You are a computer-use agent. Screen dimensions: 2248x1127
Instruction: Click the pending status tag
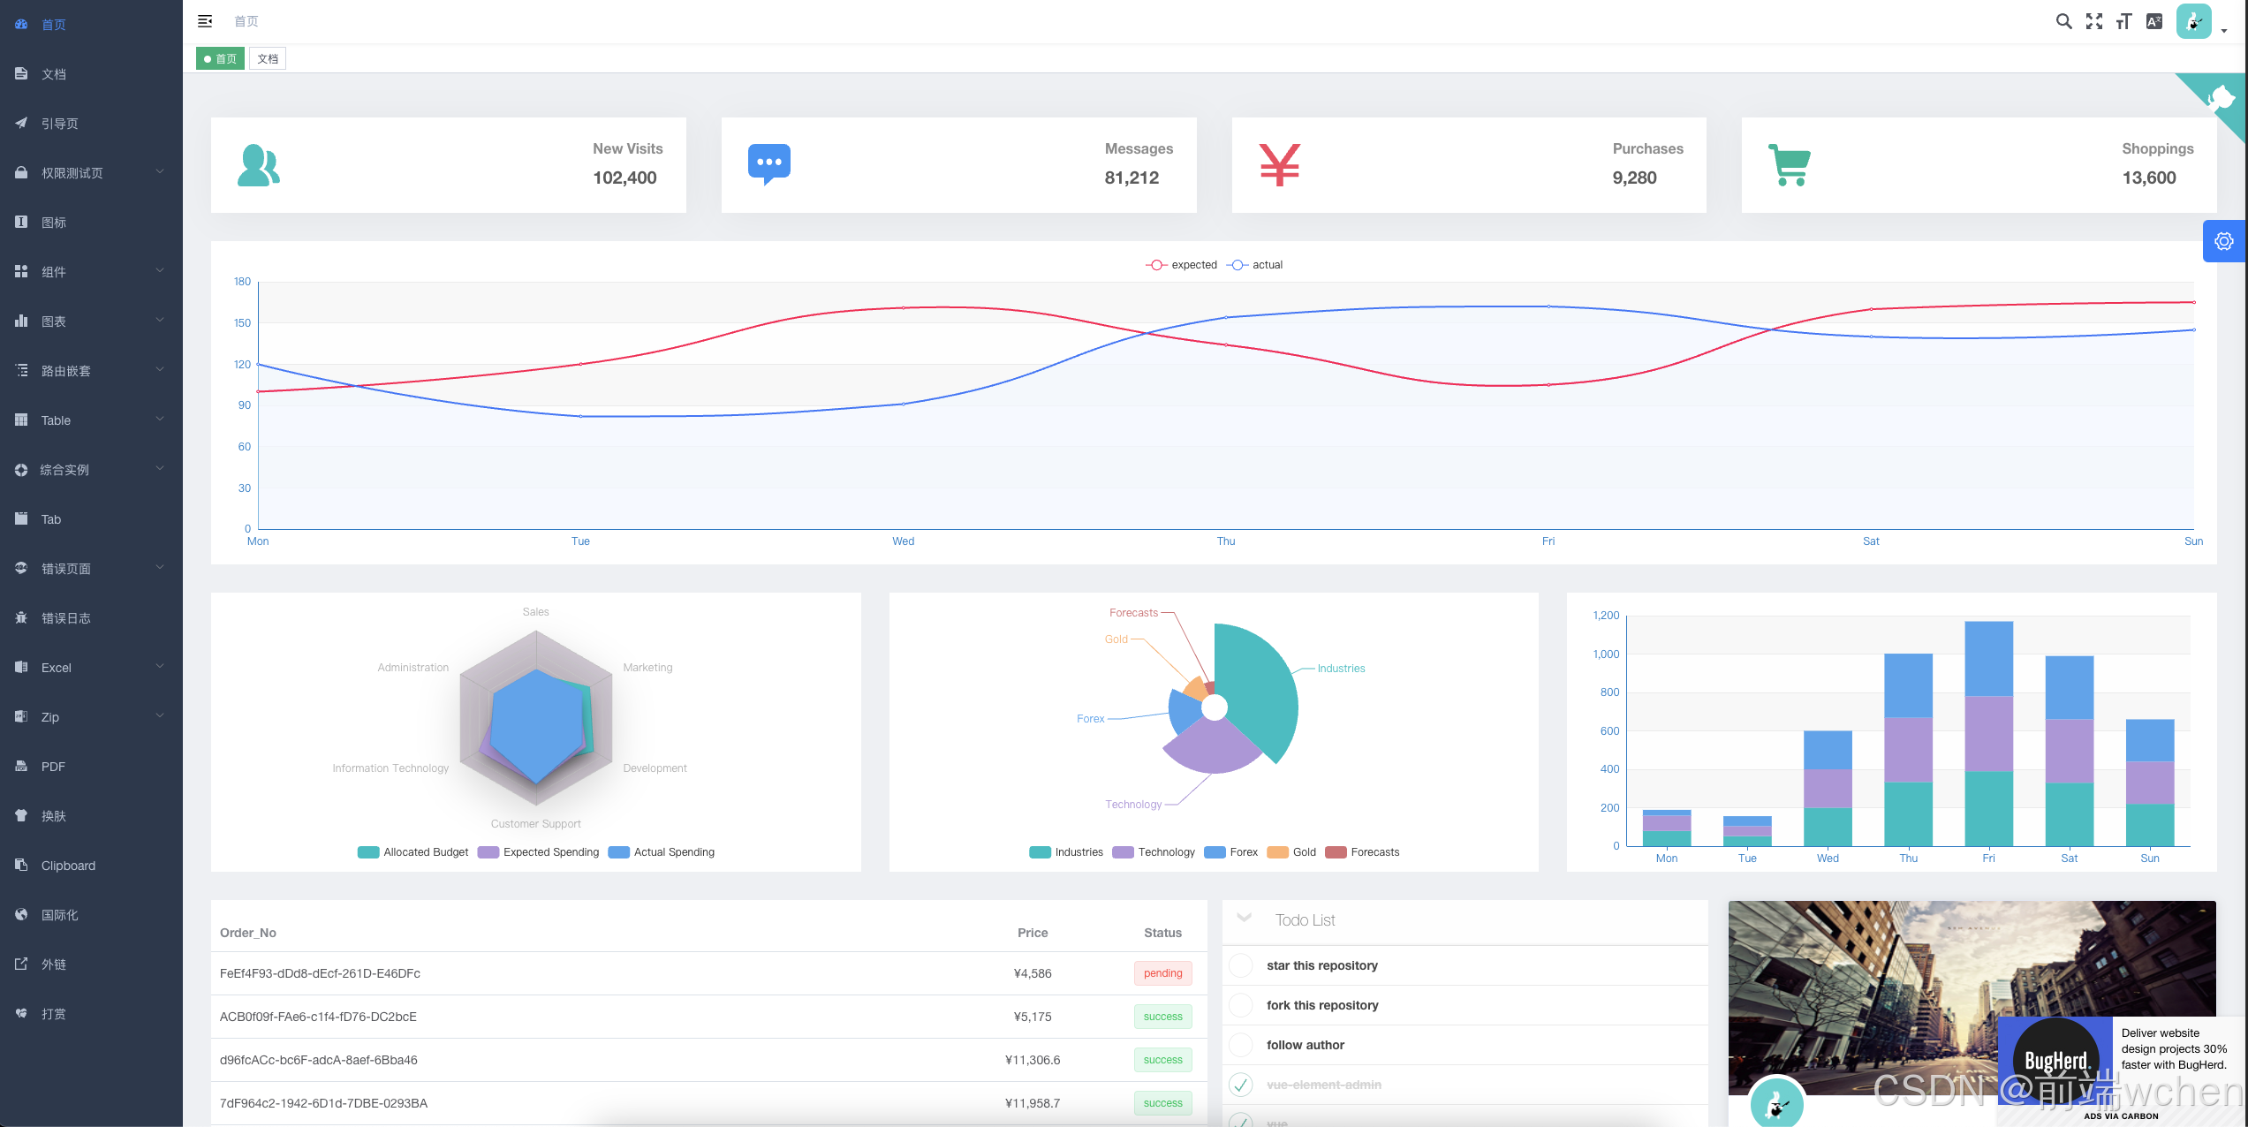pyautogui.click(x=1162, y=973)
